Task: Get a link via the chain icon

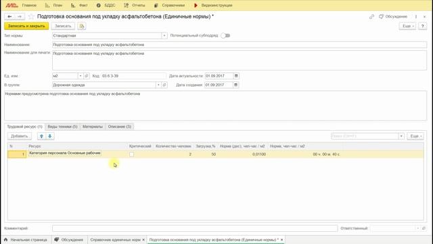Action: [371, 16]
